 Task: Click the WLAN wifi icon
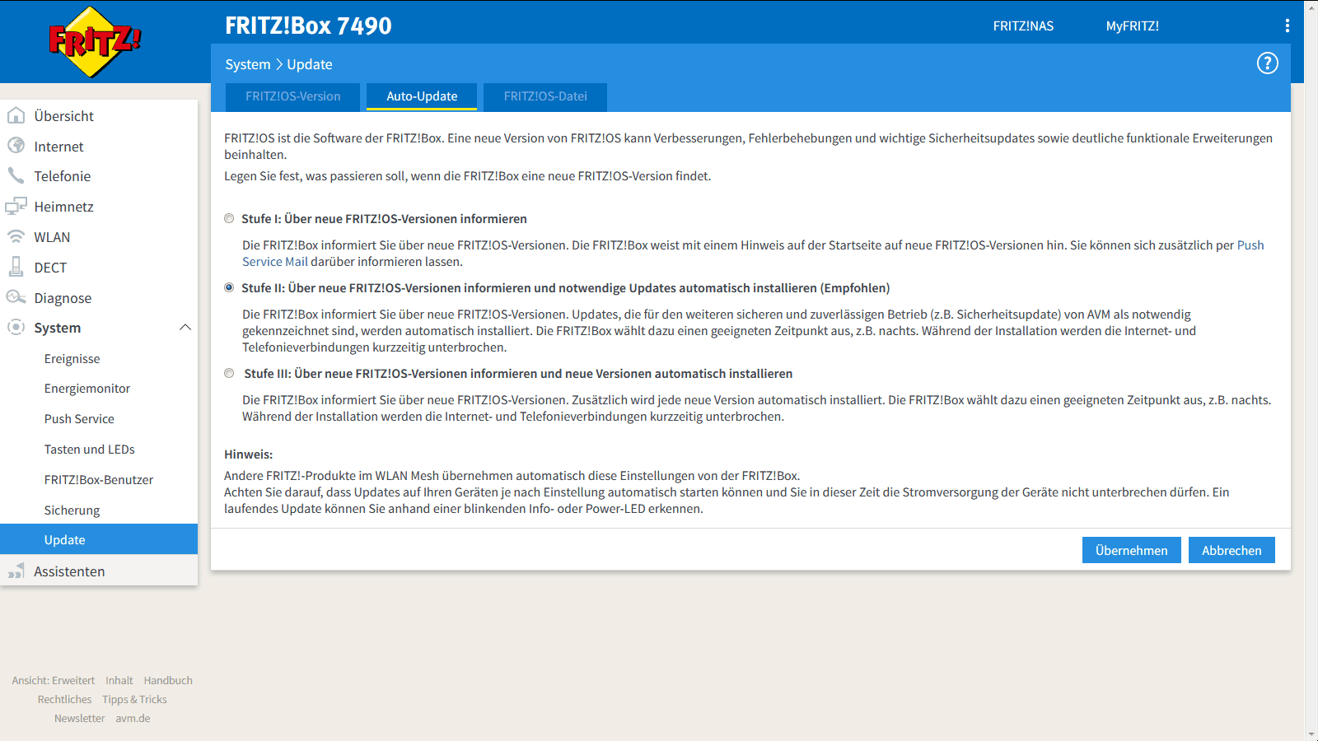point(16,236)
